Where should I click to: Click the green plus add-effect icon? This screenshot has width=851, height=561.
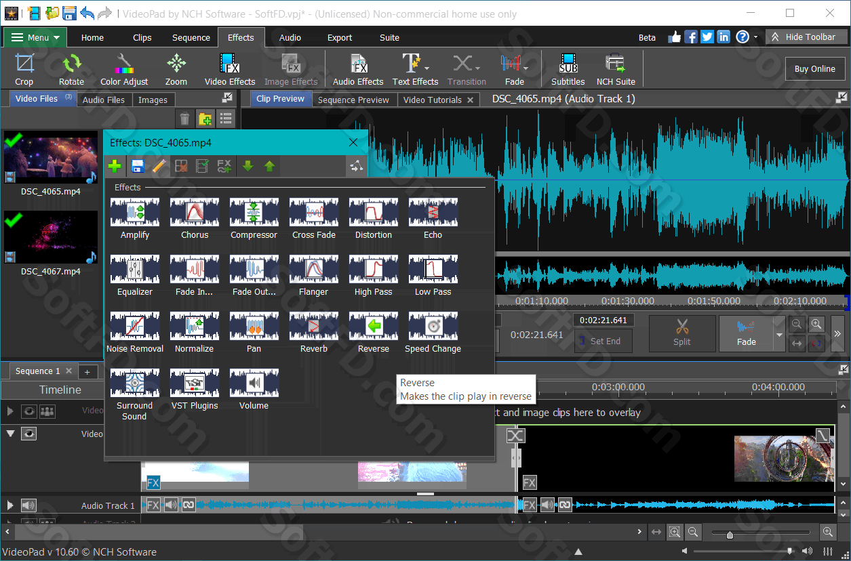(x=115, y=166)
